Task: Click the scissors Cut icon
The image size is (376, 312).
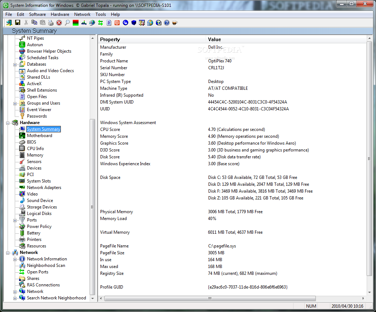Action: [26, 23]
